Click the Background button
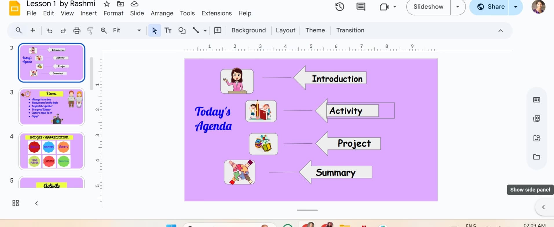This screenshot has height=227, width=554. (248, 30)
